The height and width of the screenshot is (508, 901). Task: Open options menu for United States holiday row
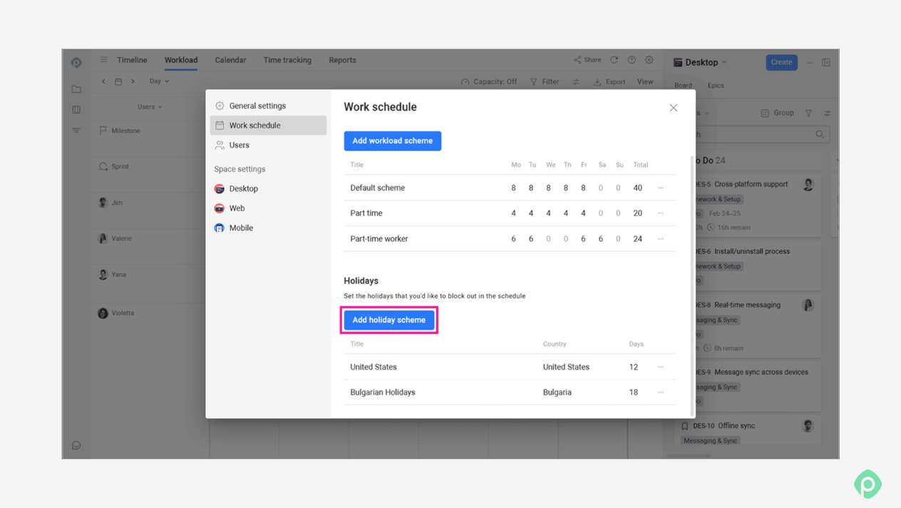pyautogui.click(x=661, y=367)
